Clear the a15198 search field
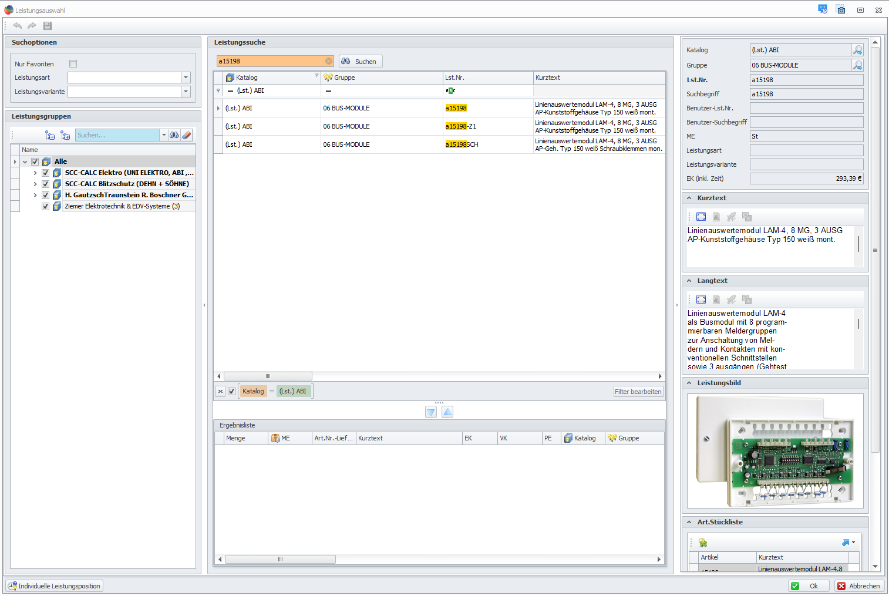The height and width of the screenshot is (596, 889). pyautogui.click(x=329, y=61)
